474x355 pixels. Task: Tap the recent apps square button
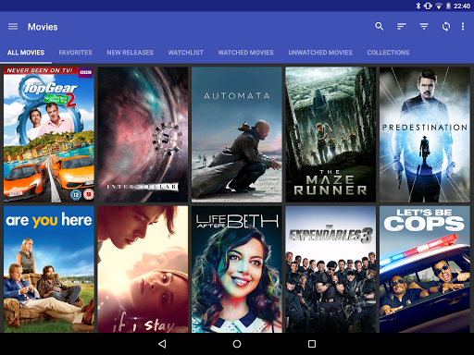tap(312, 344)
